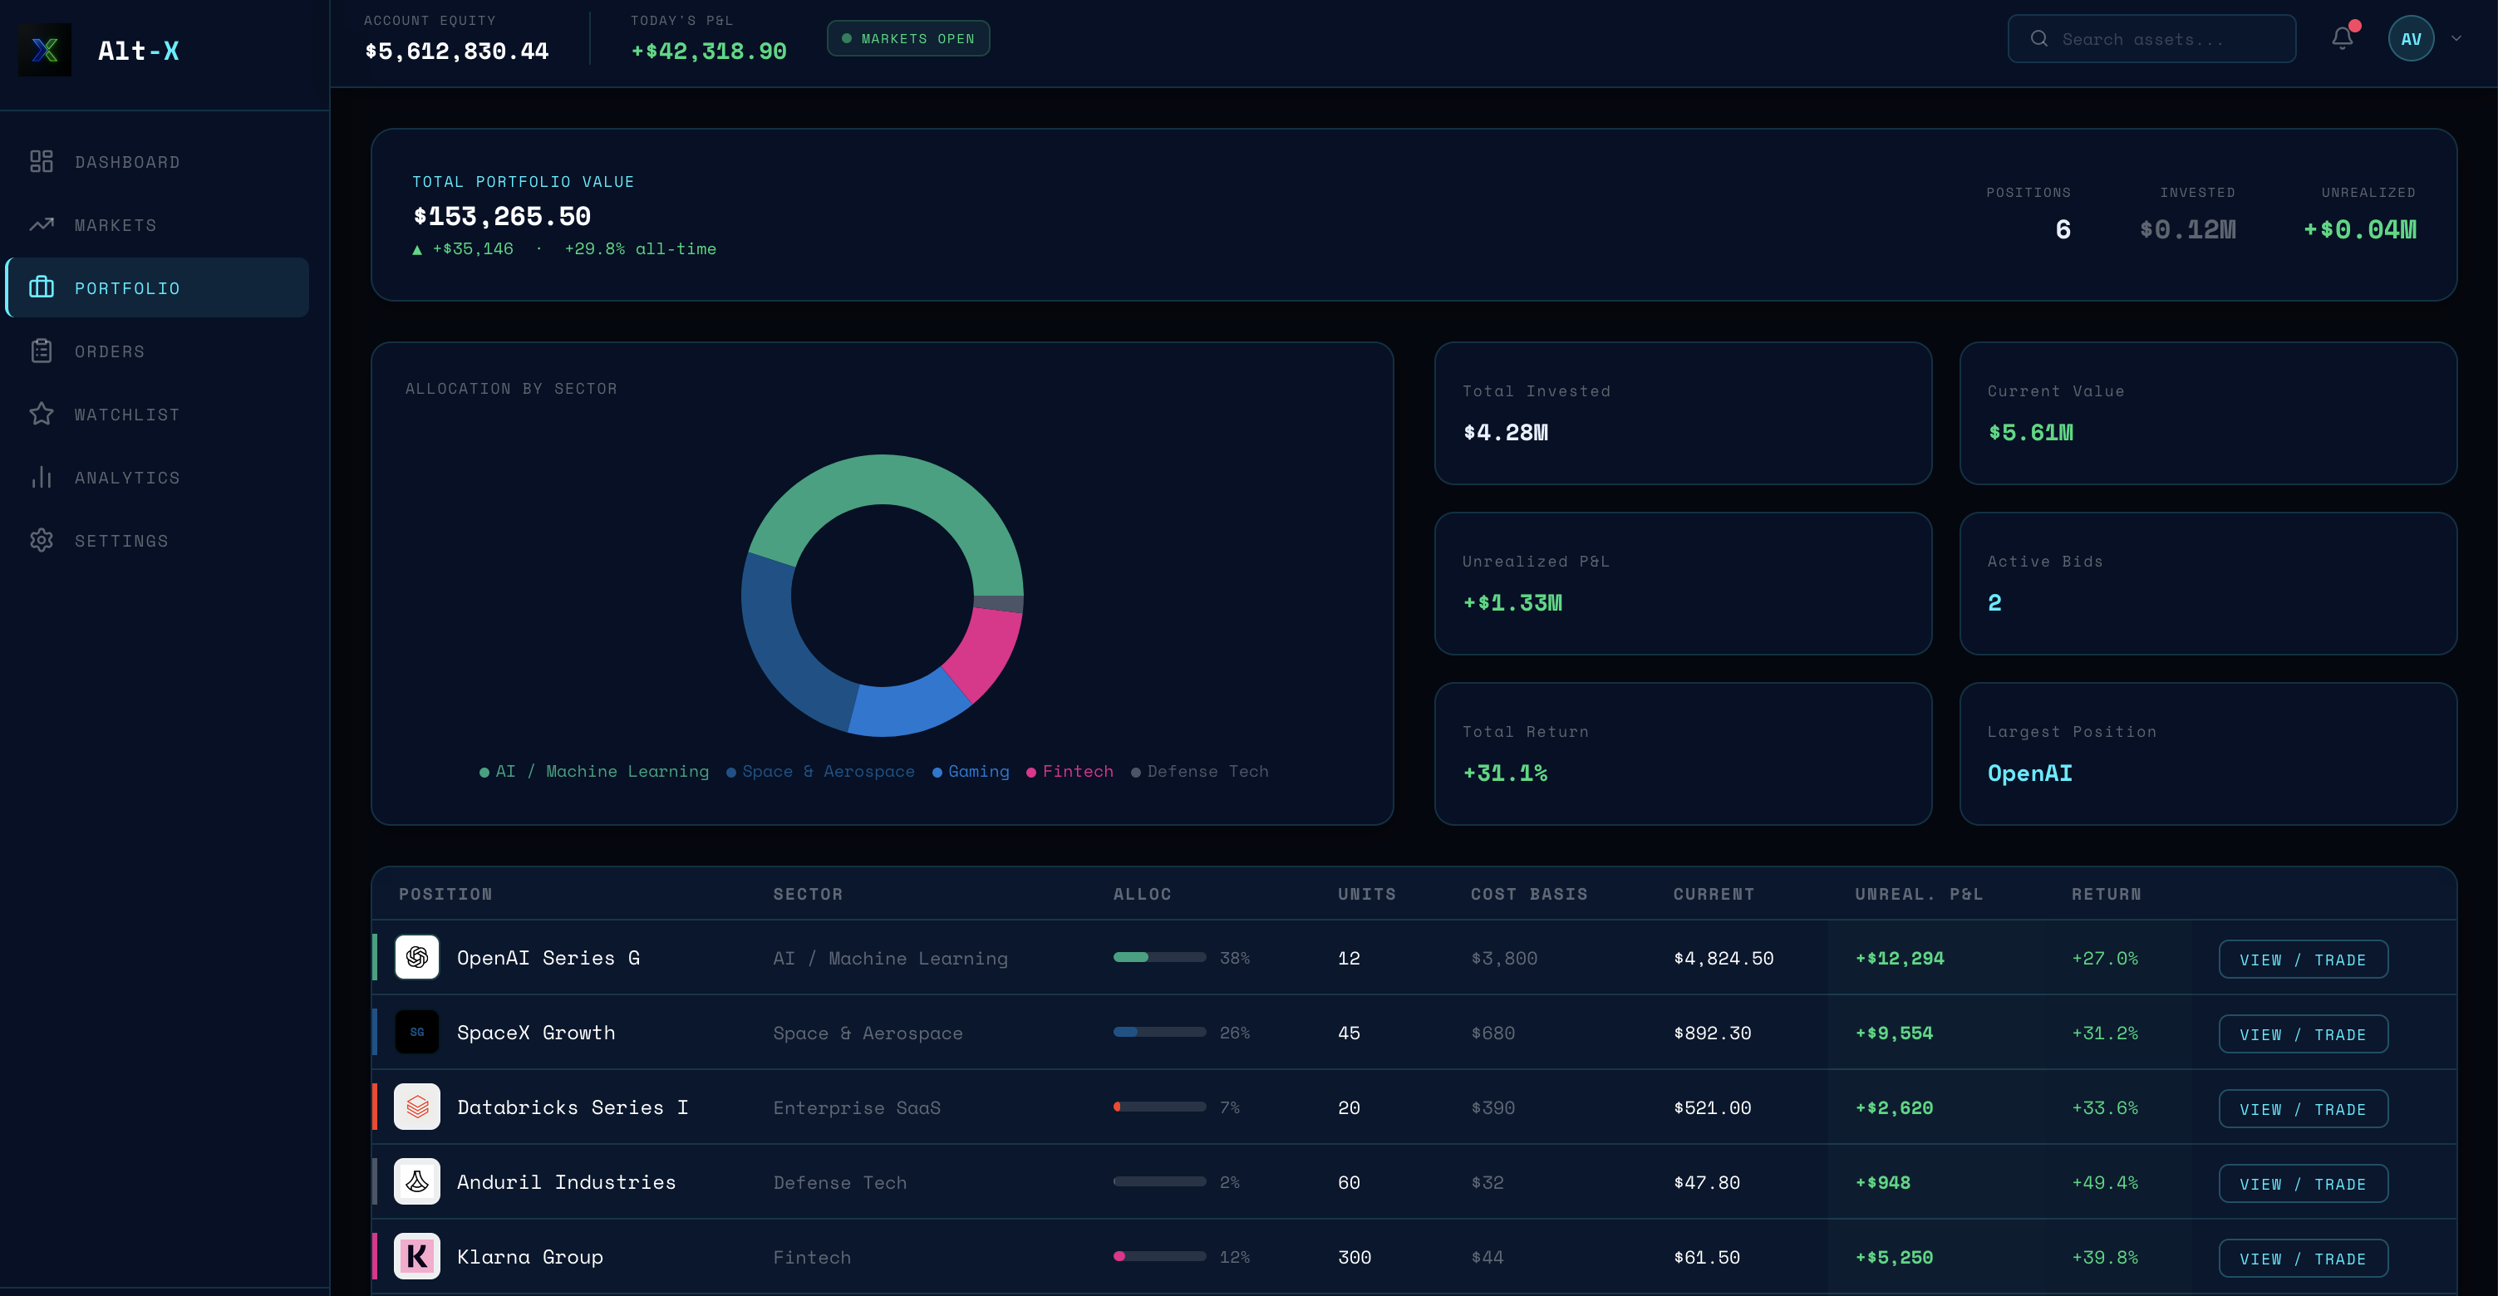This screenshot has height=1296, width=2498.
Task: Click the Current column header
Action: 1714,894
